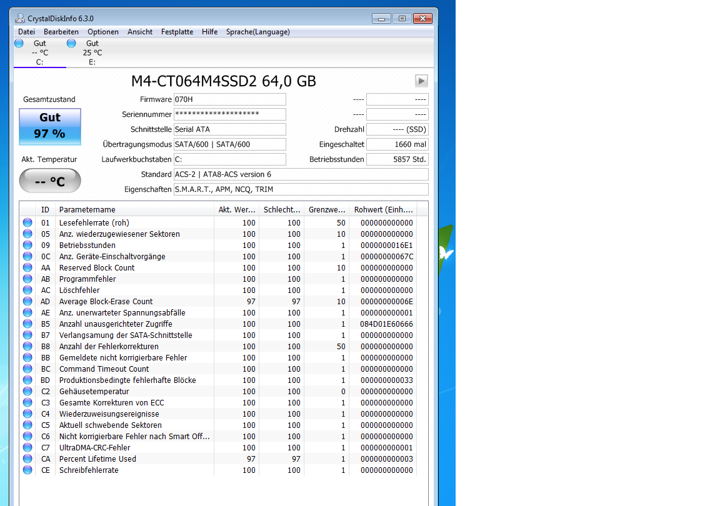Click next disk arrow button

click(421, 81)
